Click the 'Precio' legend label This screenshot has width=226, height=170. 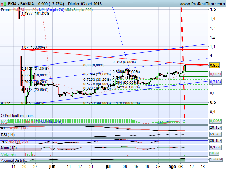[x=6, y=10]
